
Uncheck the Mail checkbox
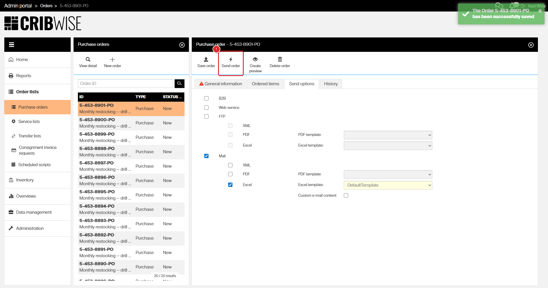[206, 156]
